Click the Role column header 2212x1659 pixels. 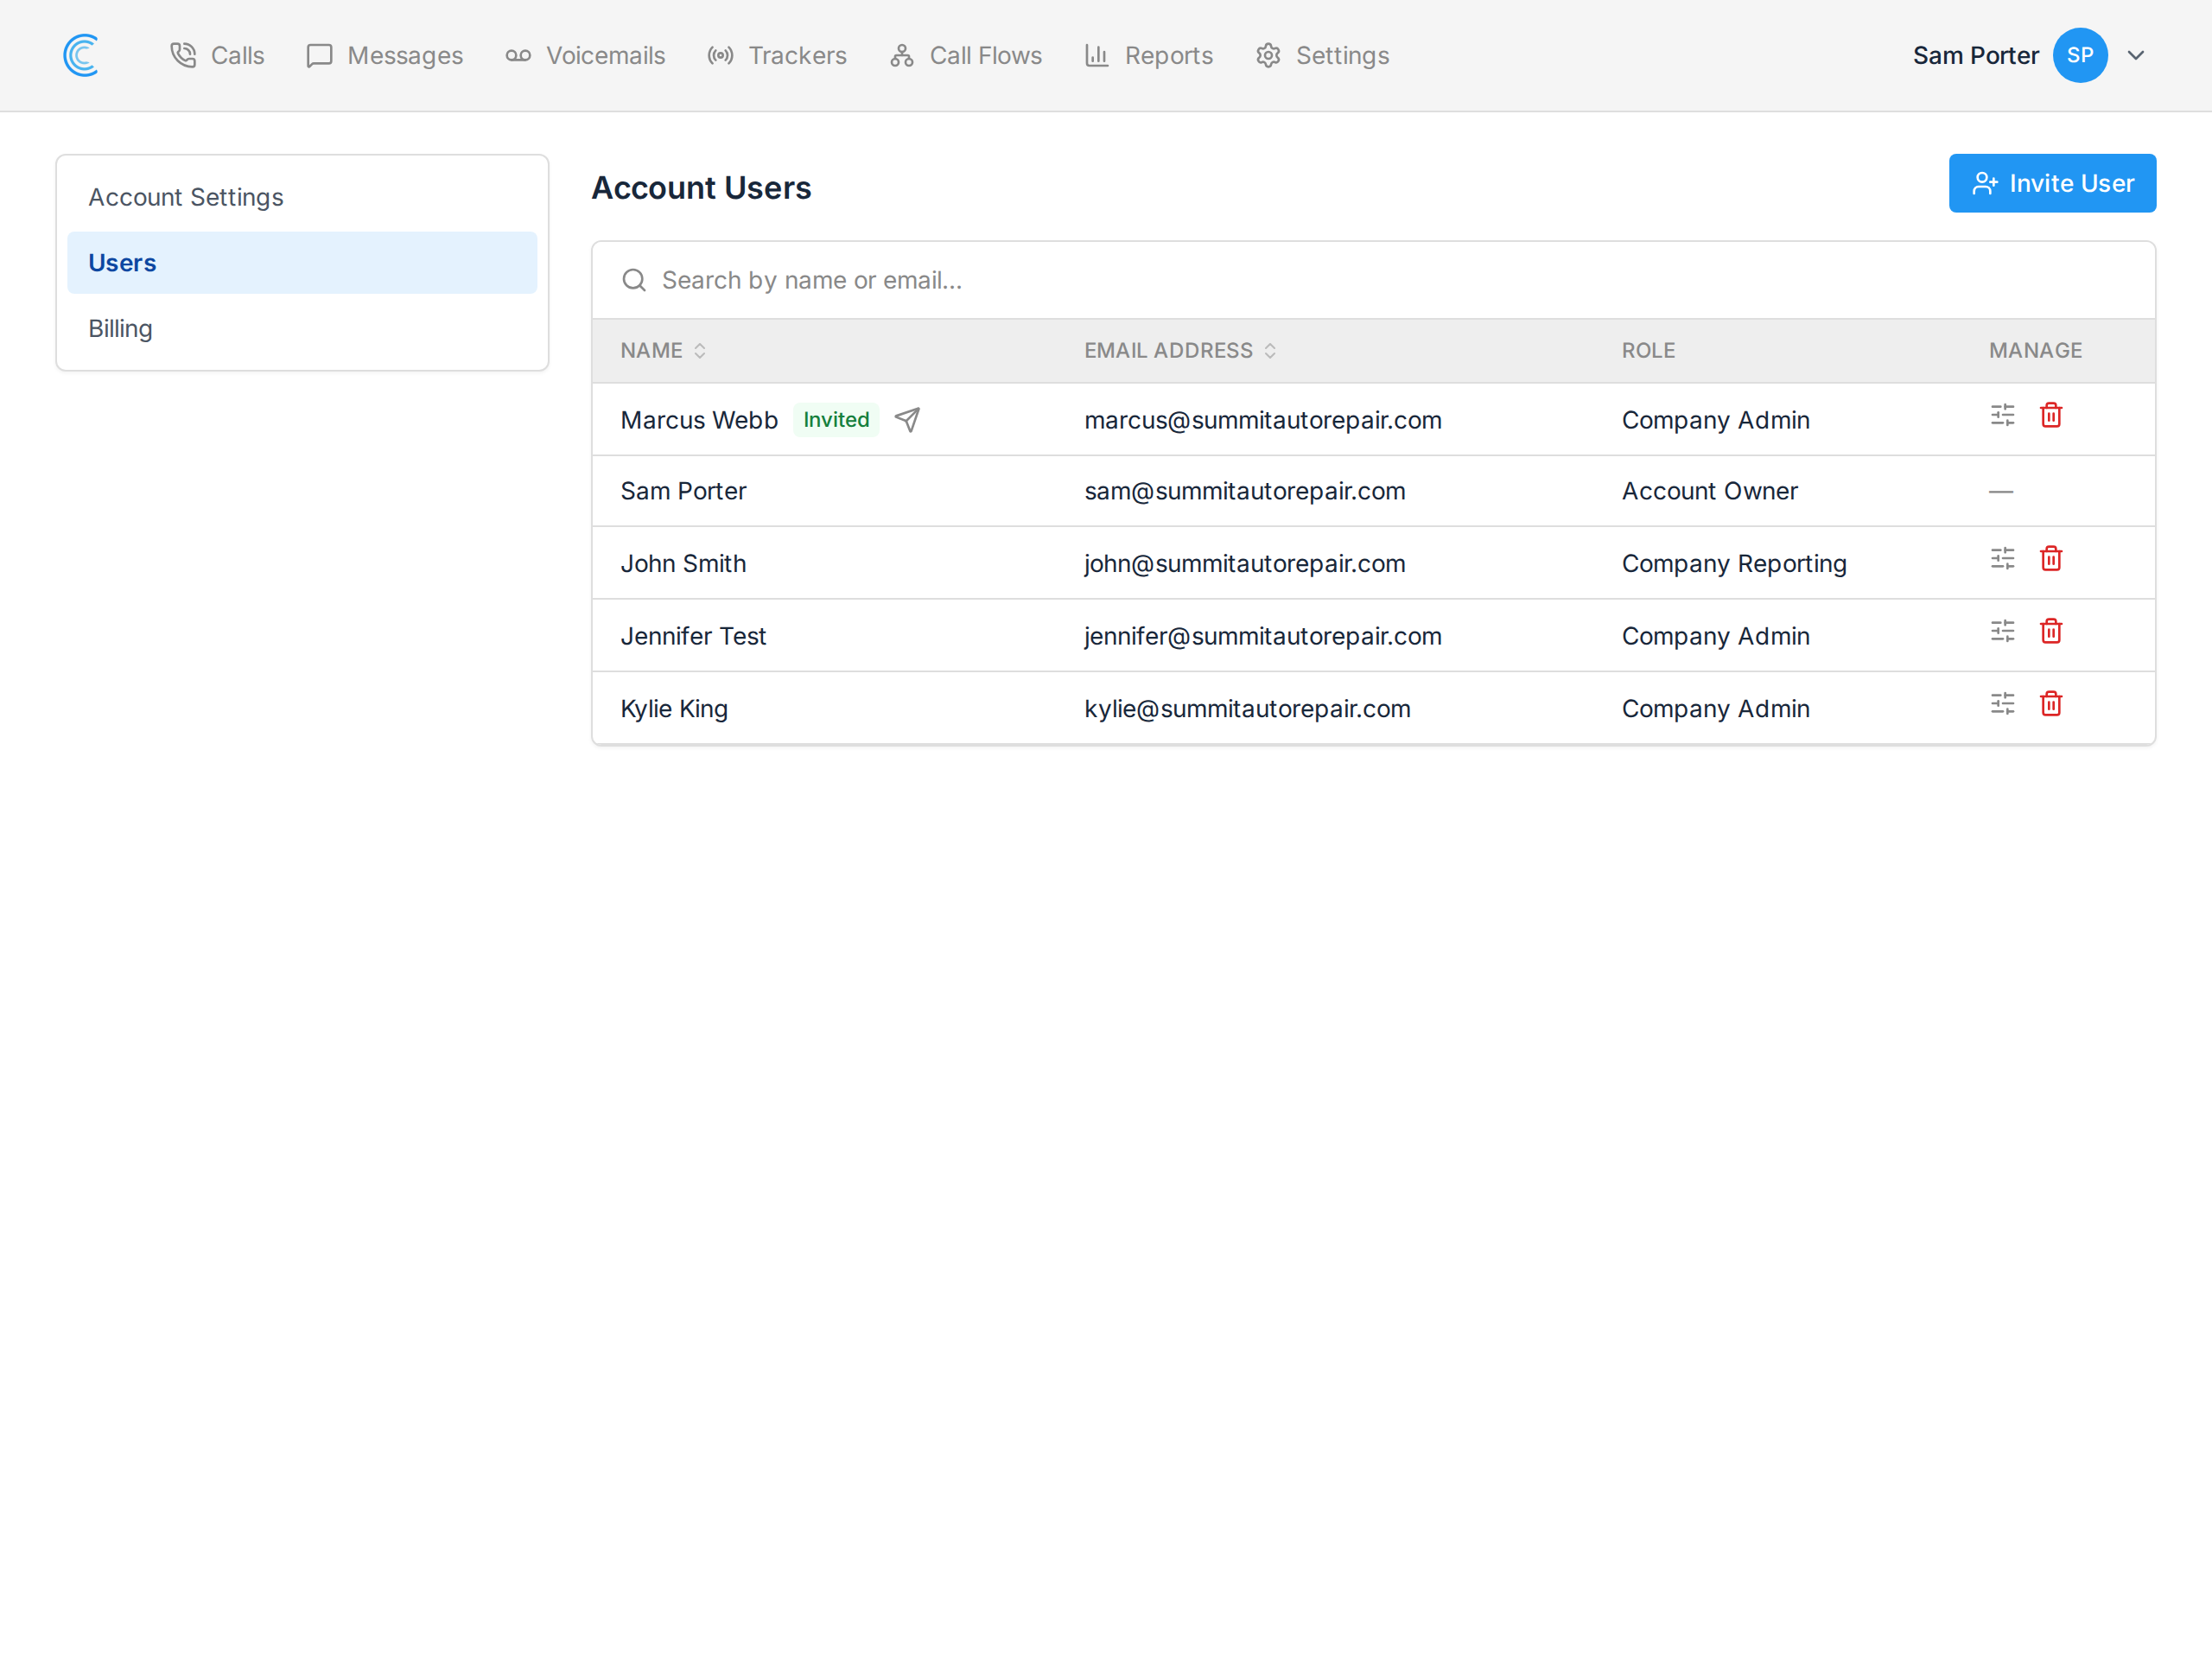coord(1648,351)
